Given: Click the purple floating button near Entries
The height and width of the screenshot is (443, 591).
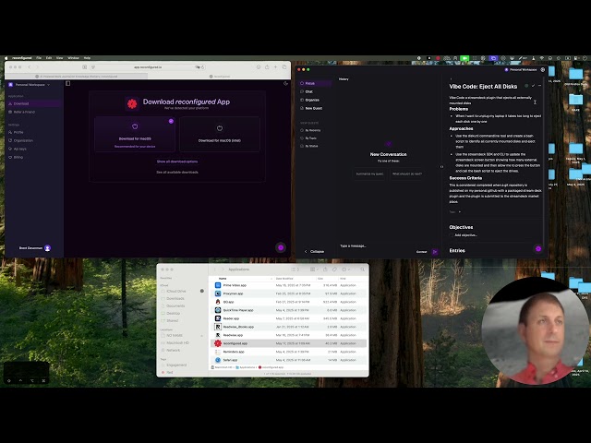Looking at the screenshot, I should coord(538,248).
